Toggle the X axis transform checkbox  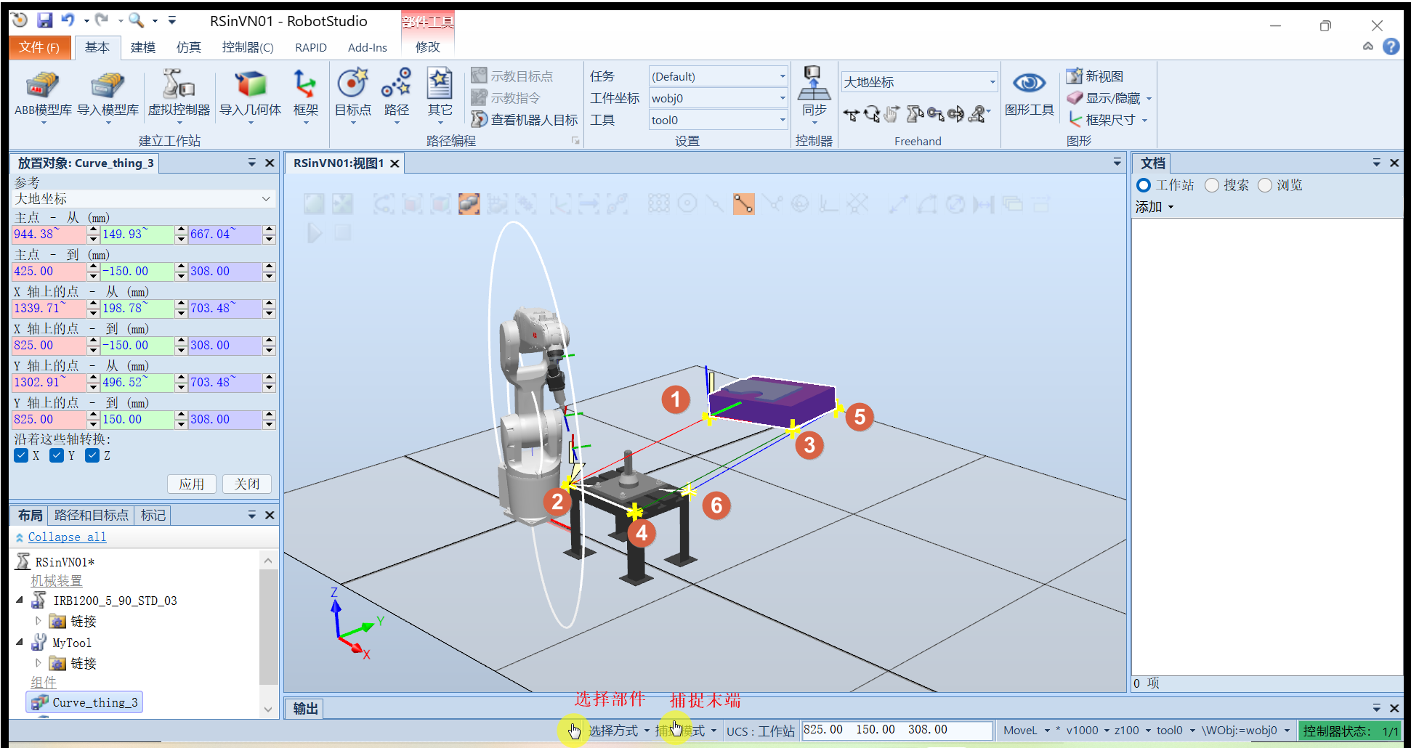coord(21,455)
